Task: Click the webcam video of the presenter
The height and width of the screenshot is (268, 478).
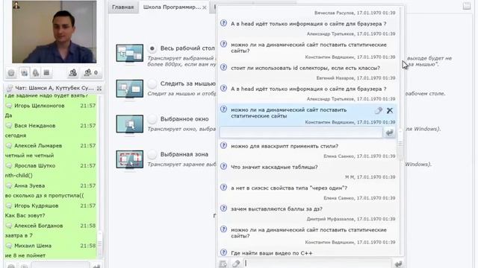Action: pyautogui.click(x=55, y=31)
